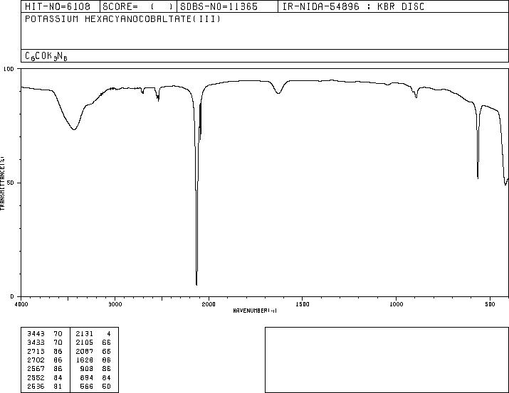Select the 4000 wavenumber axis label

(21, 304)
